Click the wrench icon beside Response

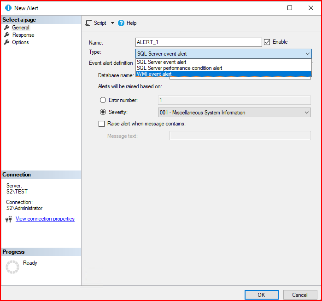click(x=7, y=34)
